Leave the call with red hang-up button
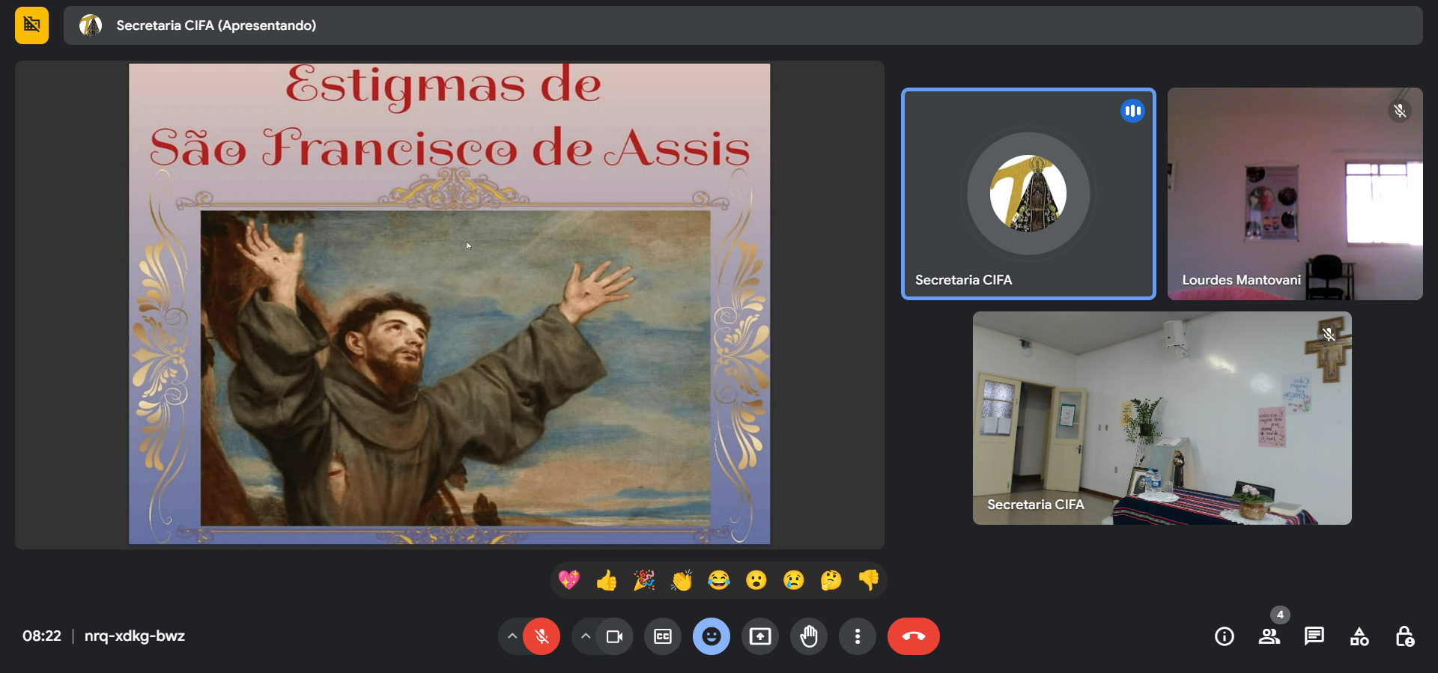Viewport: 1438px width, 673px height. coord(913,636)
